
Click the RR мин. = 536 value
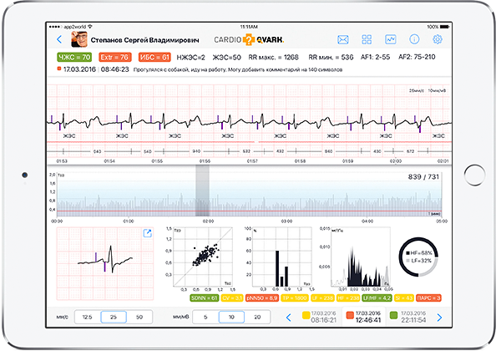point(331,58)
